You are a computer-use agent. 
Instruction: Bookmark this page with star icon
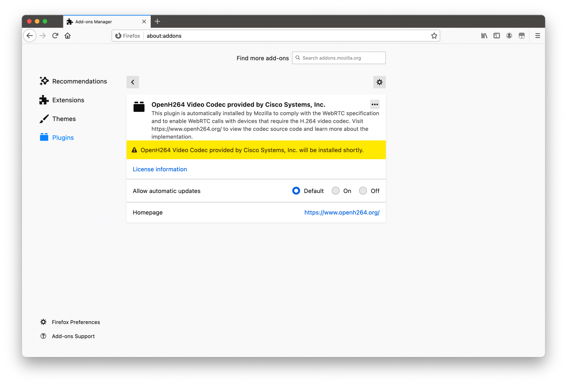[x=434, y=36]
